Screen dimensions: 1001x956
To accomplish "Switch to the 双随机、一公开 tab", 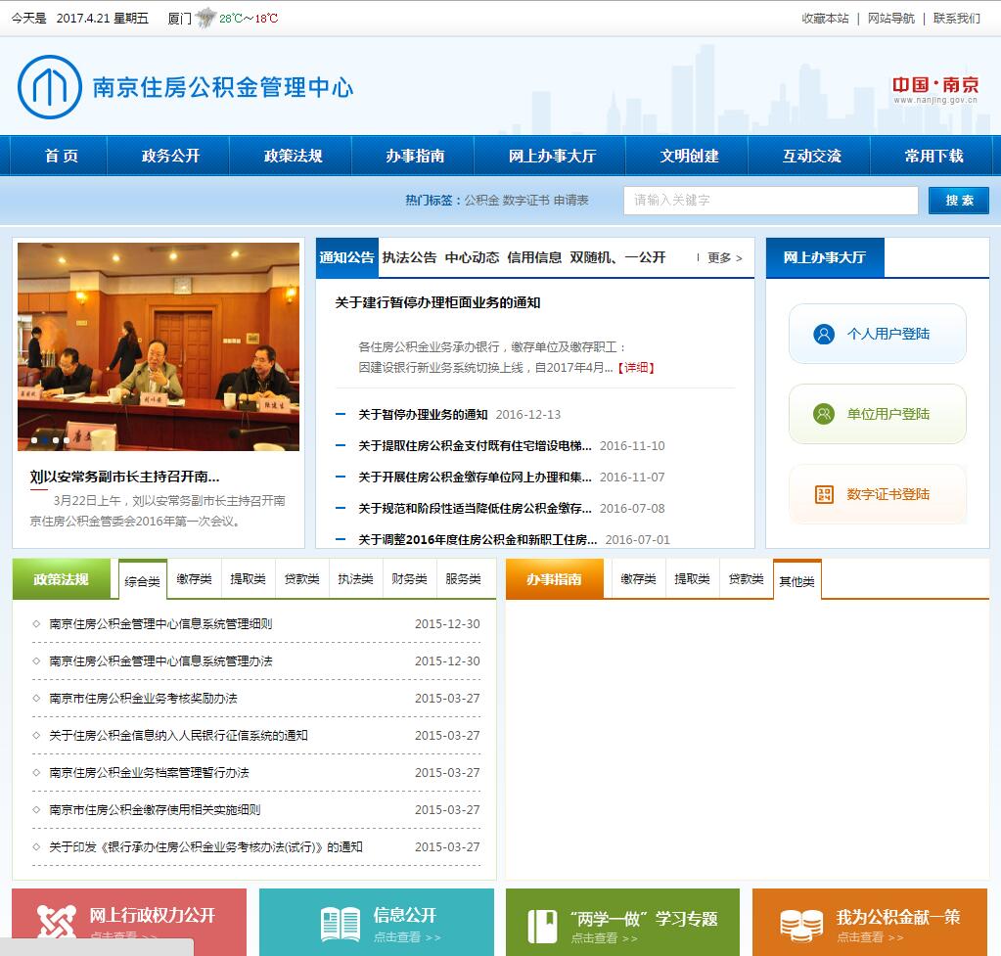I will pos(617,257).
